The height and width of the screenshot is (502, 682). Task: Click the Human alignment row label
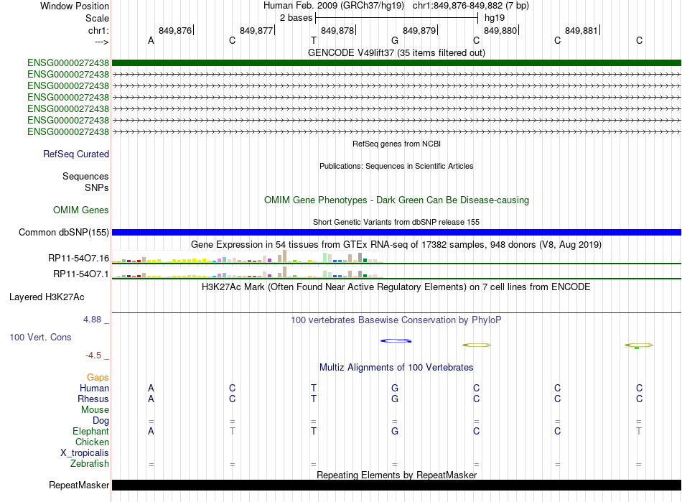[94, 388]
